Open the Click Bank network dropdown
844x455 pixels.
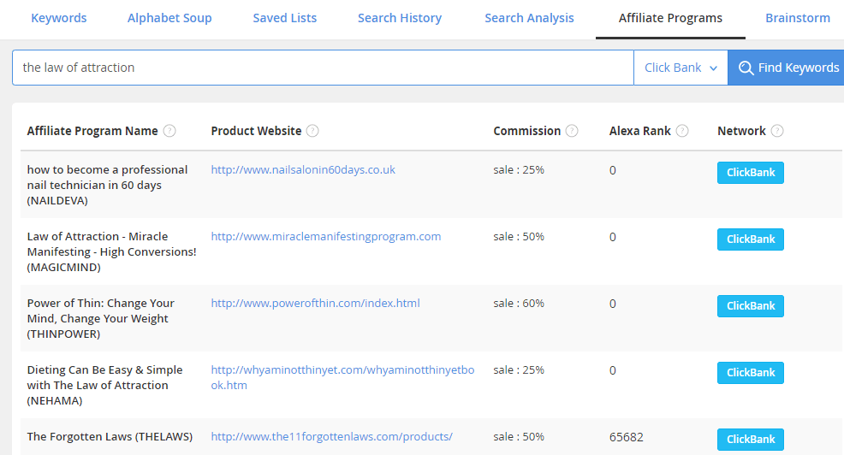681,68
